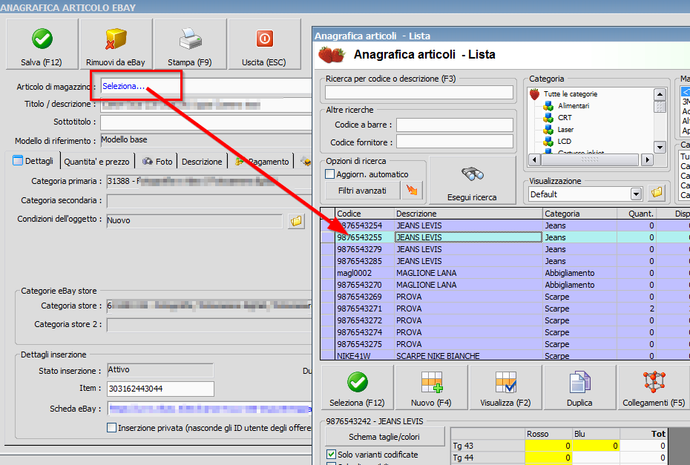Select CRT category in tree

coord(565,117)
